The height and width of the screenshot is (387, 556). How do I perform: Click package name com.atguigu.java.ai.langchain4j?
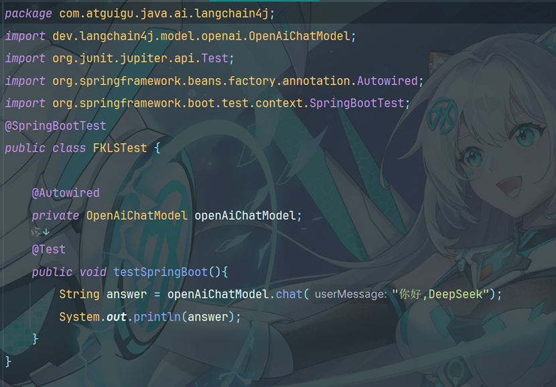tap(164, 14)
